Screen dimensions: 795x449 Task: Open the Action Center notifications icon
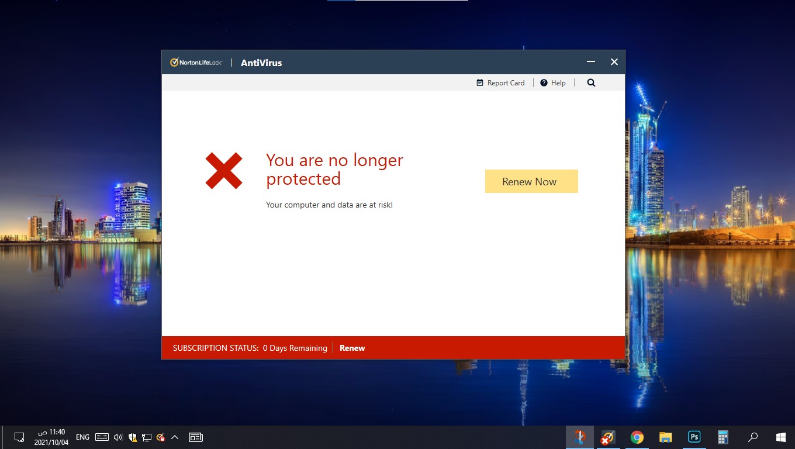pyautogui.click(x=19, y=437)
